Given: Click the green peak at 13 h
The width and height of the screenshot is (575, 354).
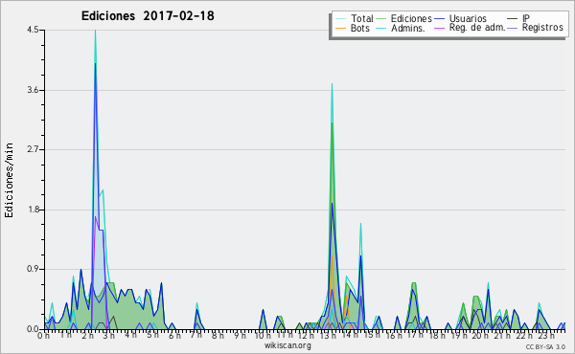Looking at the screenshot, I should coord(332,123).
